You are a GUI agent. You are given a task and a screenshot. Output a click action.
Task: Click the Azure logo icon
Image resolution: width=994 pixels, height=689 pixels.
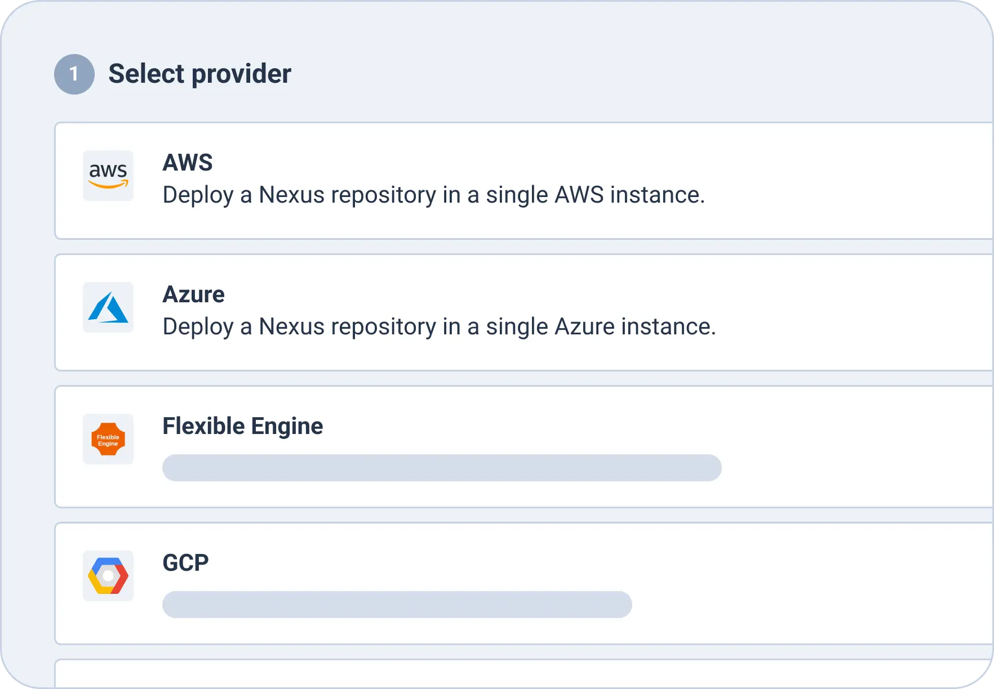[x=108, y=307]
